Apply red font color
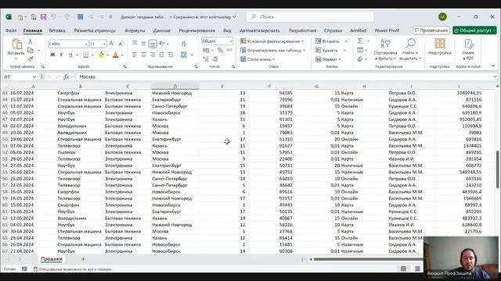 click(x=116, y=55)
